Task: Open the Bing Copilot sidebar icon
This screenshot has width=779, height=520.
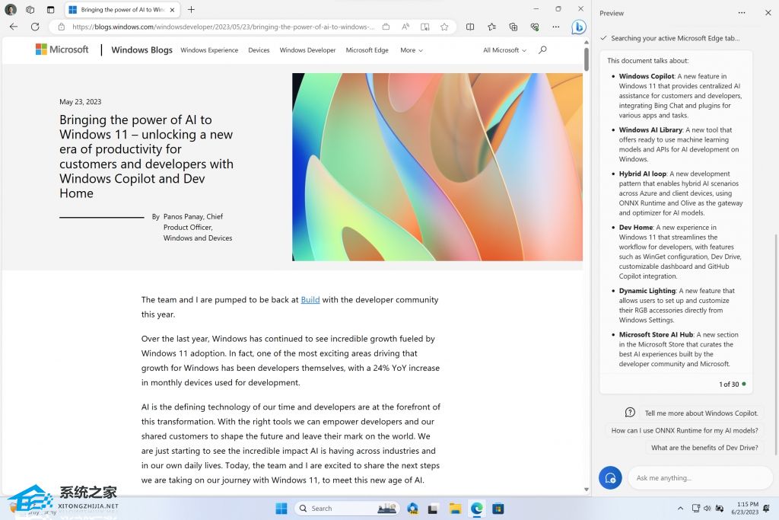Action: [x=578, y=26]
